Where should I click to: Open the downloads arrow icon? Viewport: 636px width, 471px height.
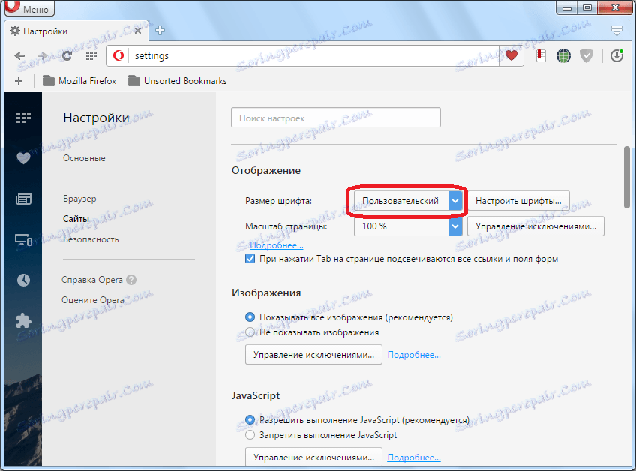[x=616, y=55]
